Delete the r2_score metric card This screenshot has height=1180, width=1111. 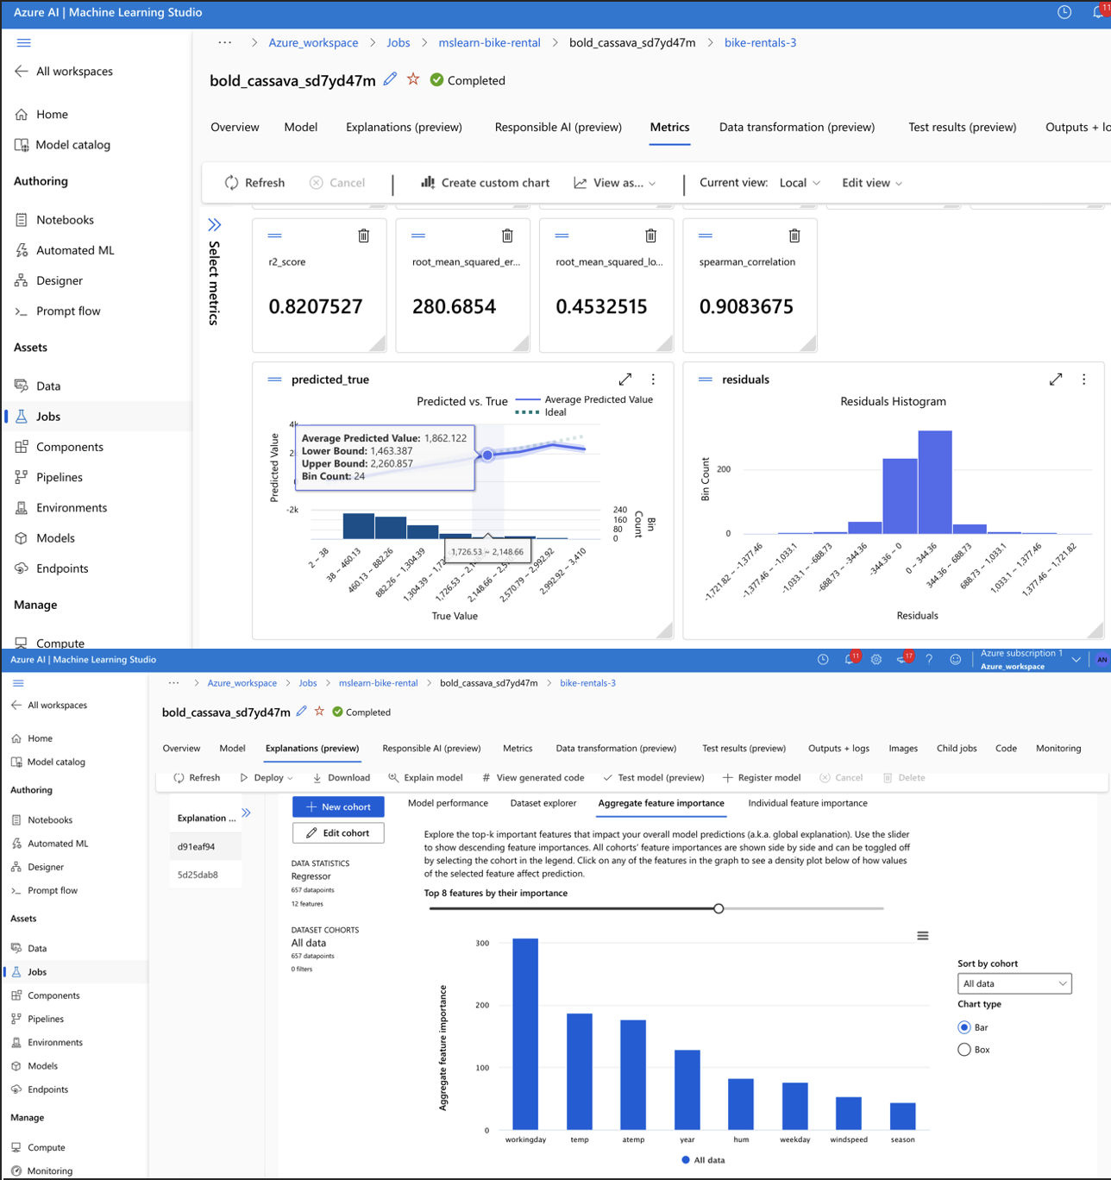click(364, 235)
